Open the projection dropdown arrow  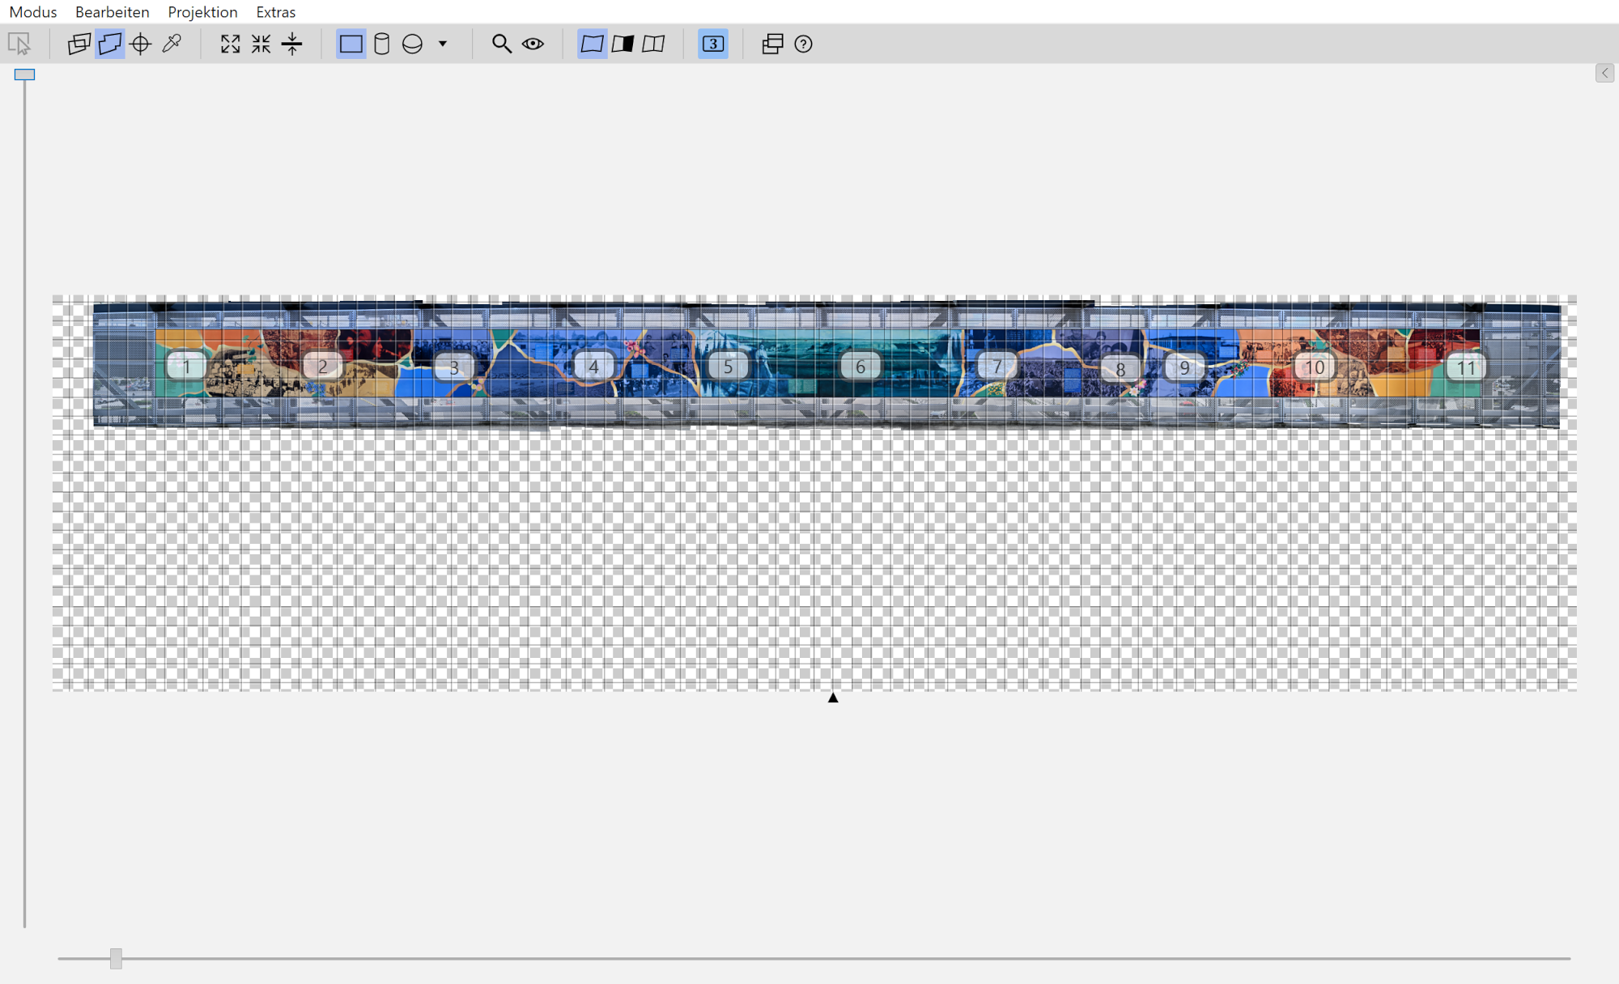443,44
